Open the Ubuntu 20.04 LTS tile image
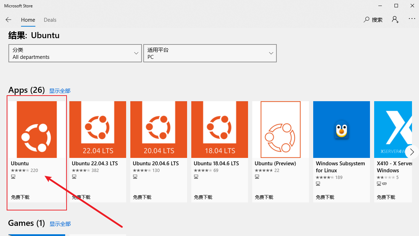Image resolution: width=419 pixels, height=236 pixels. pyautogui.click(x=159, y=130)
